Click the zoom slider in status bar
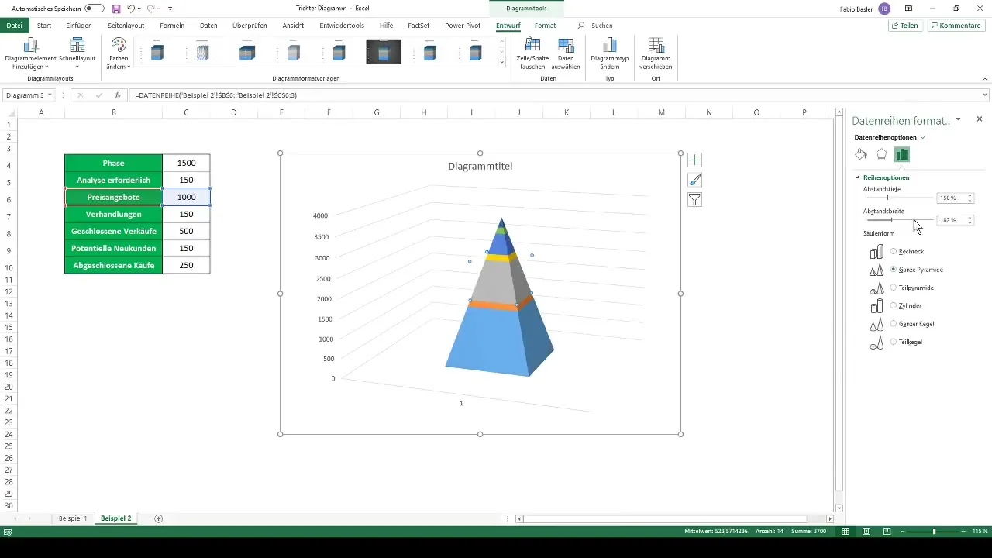 pos(933,531)
